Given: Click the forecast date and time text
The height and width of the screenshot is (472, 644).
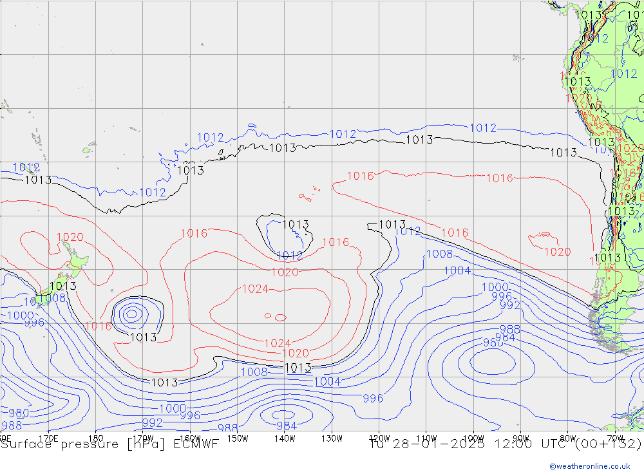Looking at the screenshot, I should (x=506, y=444).
